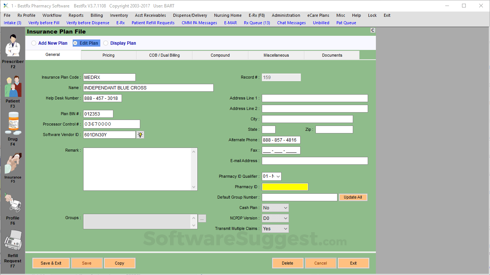Switch to the Pricing tab

[109, 55]
